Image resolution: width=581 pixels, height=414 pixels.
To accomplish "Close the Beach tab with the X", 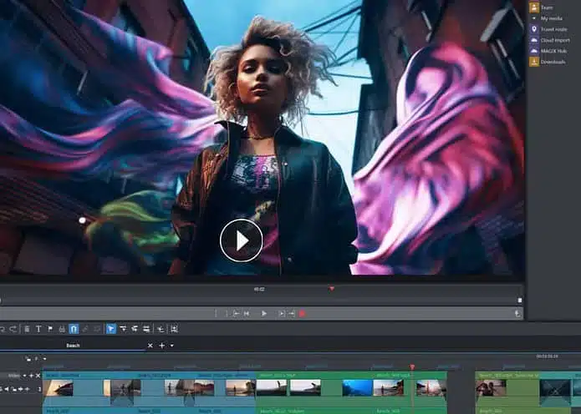I will click(x=150, y=346).
